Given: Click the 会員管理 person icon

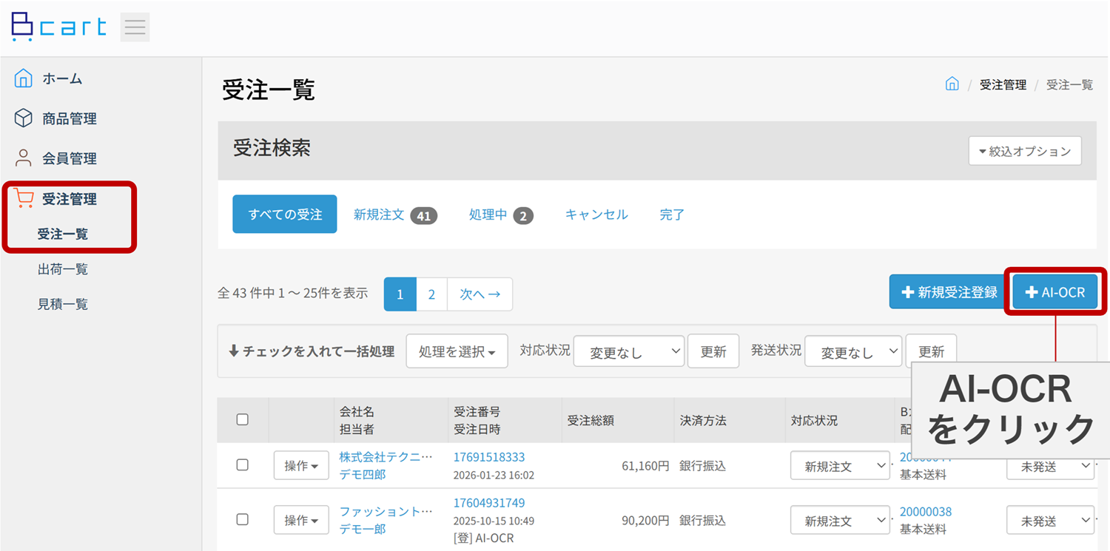Looking at the screenshot, I should 24,158.
